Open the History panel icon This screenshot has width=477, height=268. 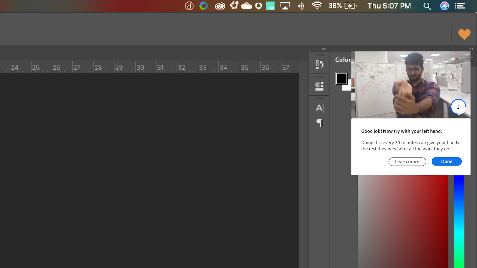(x=319, y=64)
